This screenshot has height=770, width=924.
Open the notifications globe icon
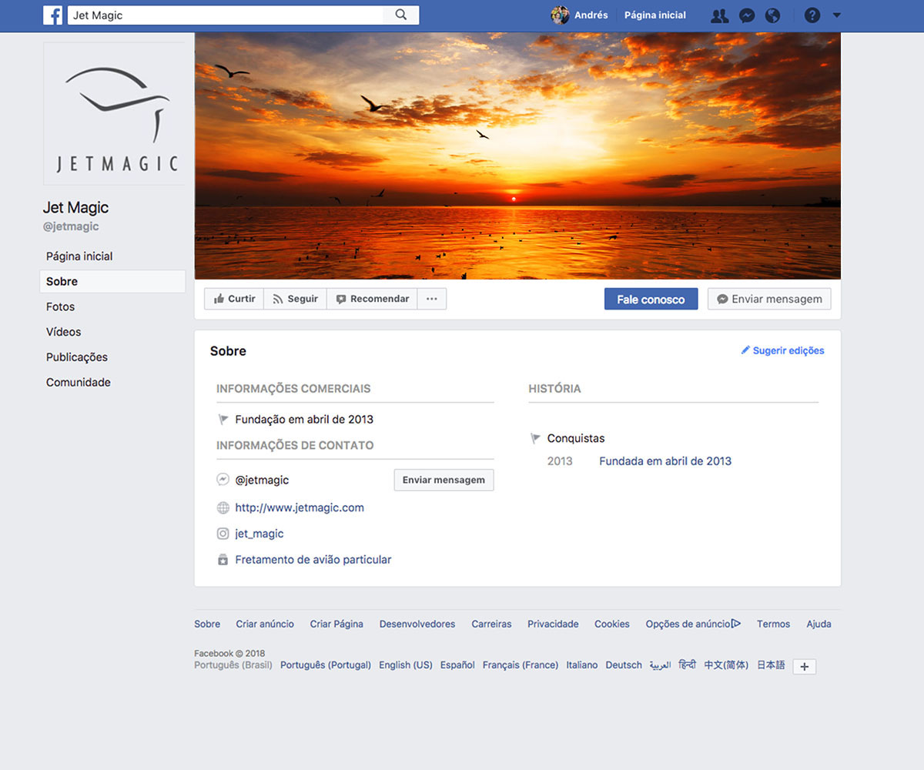772,15
